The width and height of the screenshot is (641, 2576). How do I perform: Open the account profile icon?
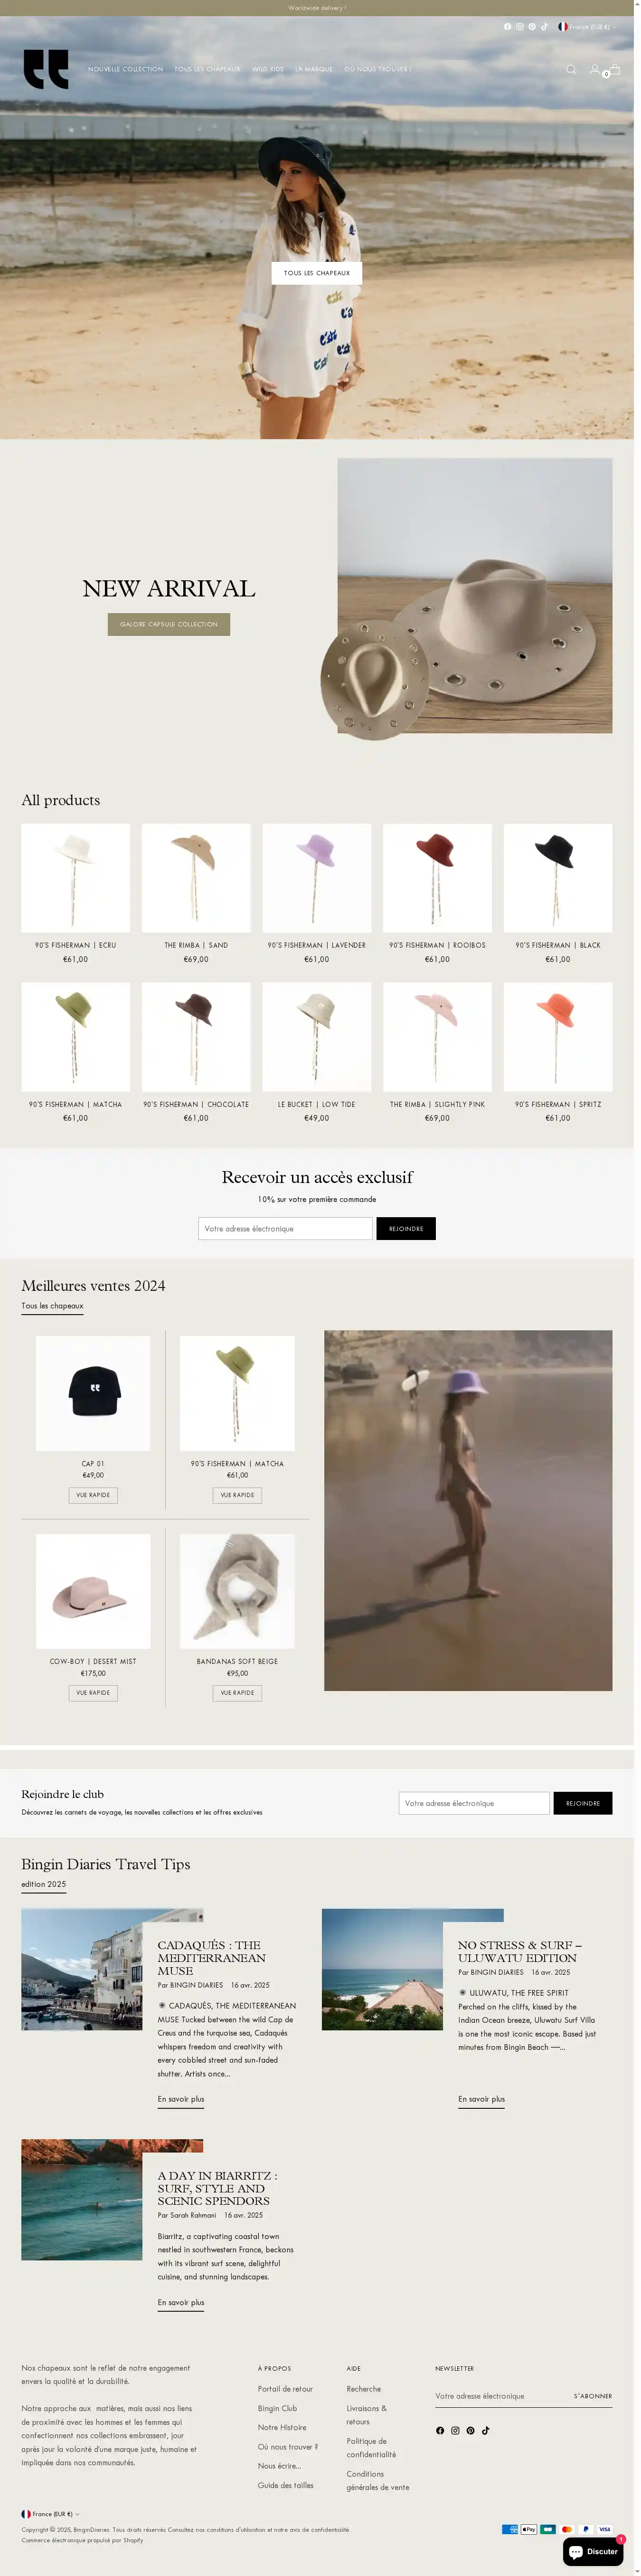[x=595, y=69]
